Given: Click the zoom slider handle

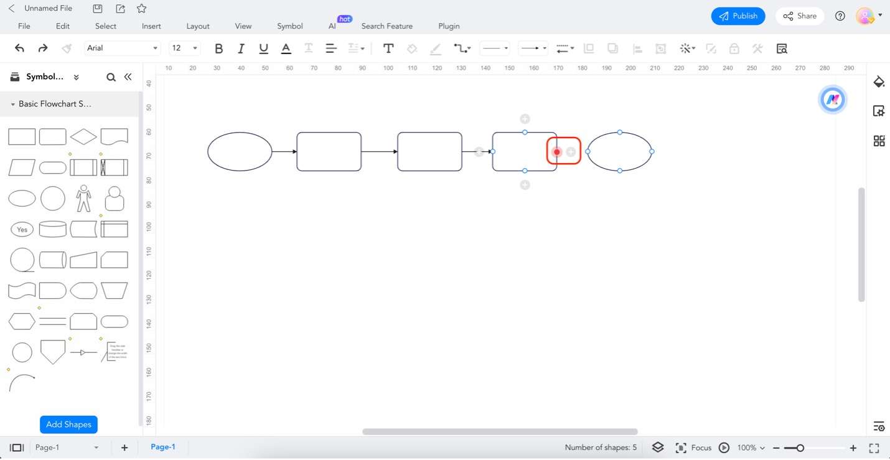Looking at the screenshot, I should tap(800, 448).
